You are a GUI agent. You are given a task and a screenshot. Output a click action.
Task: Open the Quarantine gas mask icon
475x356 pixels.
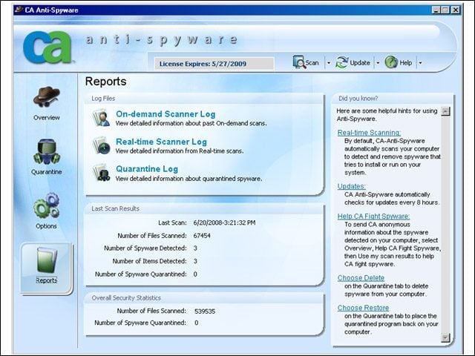(x=47, y=151)
